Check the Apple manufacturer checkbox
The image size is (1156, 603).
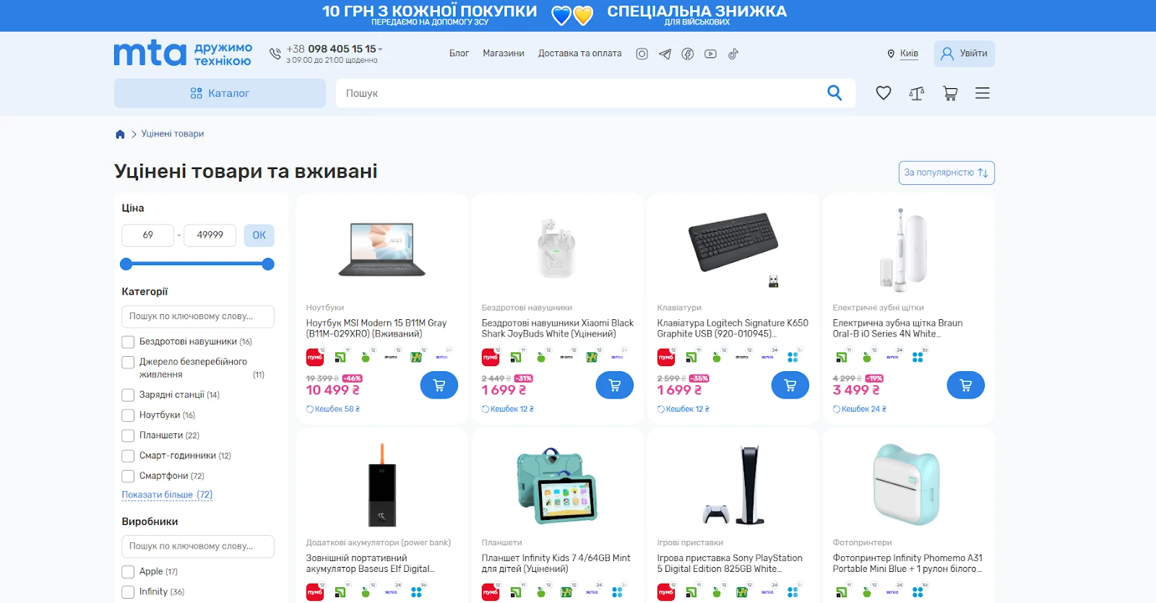coord(128,572)
